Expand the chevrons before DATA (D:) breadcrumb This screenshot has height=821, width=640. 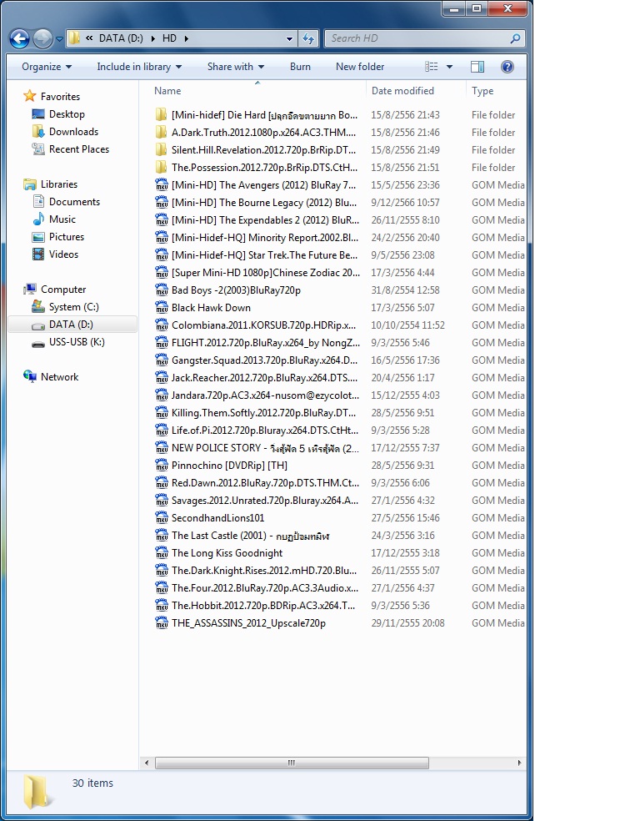tap(89, 38)
